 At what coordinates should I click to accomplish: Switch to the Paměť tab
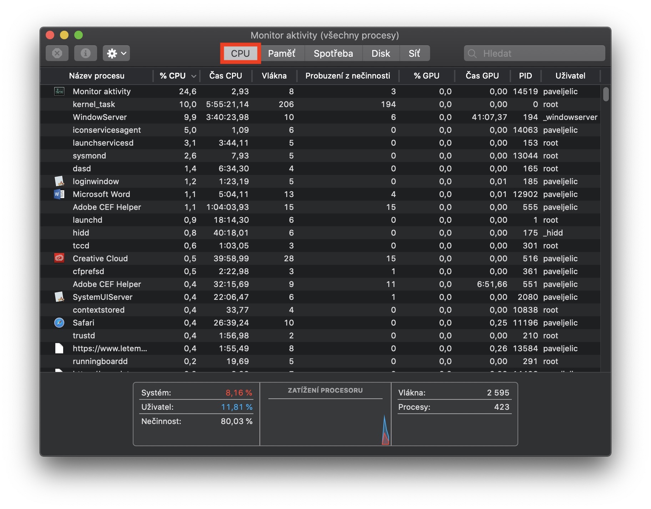282,54
